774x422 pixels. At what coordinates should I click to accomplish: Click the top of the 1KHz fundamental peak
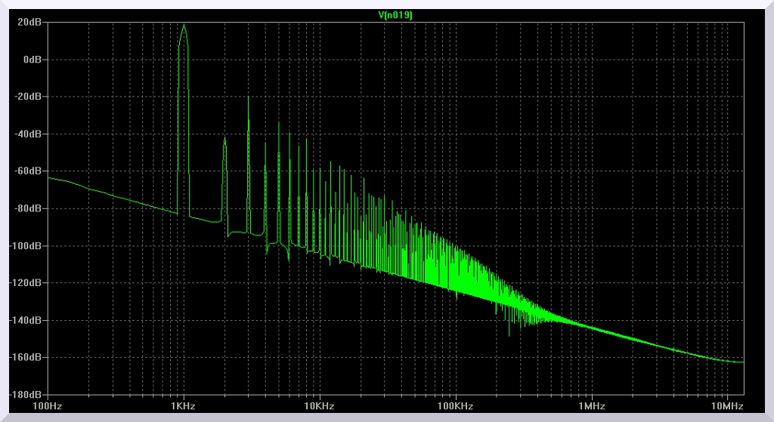click(x=184, y=24)
